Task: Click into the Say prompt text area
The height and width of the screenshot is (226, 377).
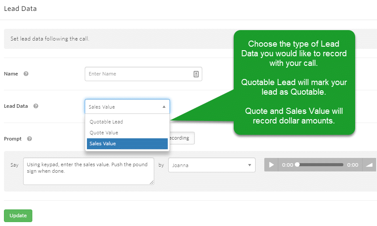Action: pyautogui.click(x=87, y=171)
